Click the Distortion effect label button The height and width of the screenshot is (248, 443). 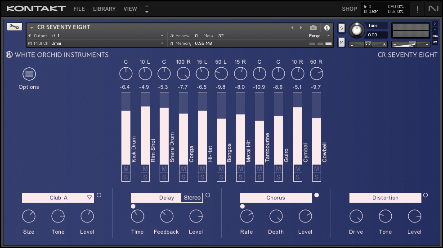[x=385, y=198]
